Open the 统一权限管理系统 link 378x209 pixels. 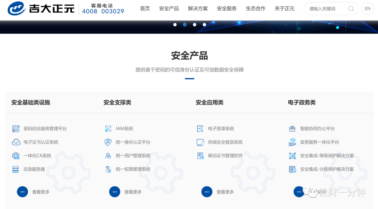(133, 169)
